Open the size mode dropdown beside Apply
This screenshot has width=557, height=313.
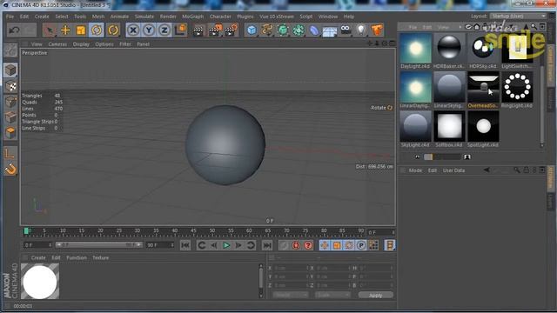[x=332, y=296]
